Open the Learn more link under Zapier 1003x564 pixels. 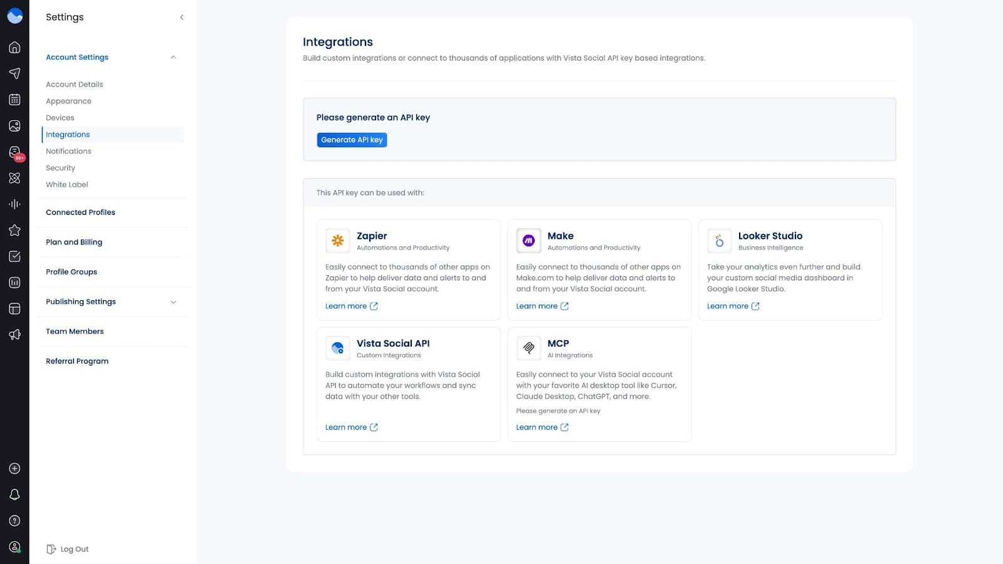pos(346,306)
